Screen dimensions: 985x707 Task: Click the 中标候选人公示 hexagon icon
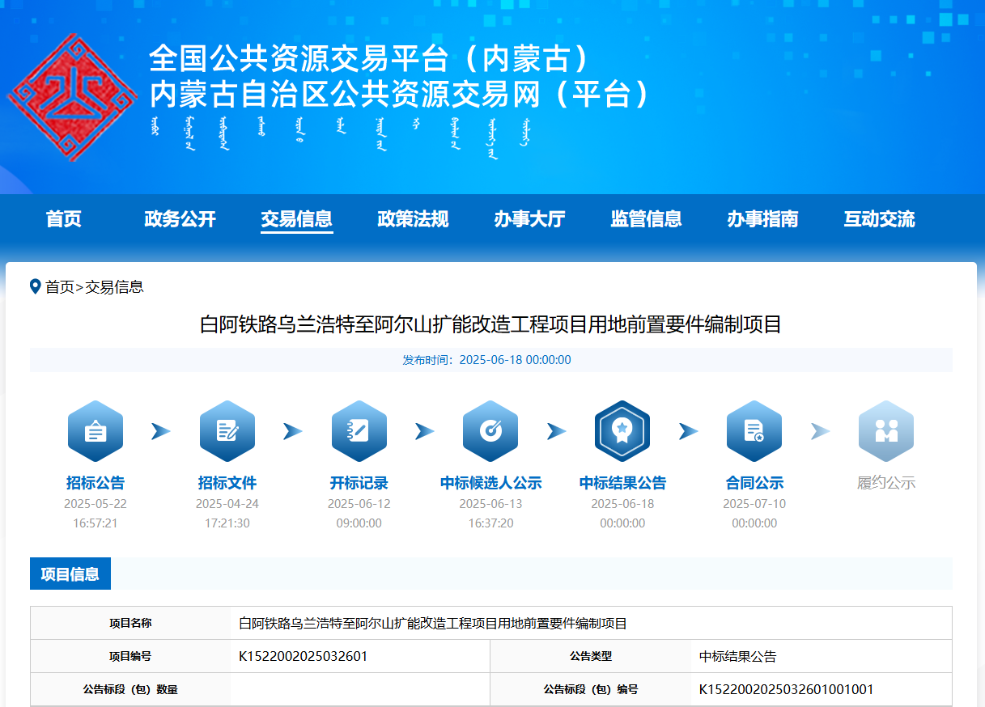point(490,431)
